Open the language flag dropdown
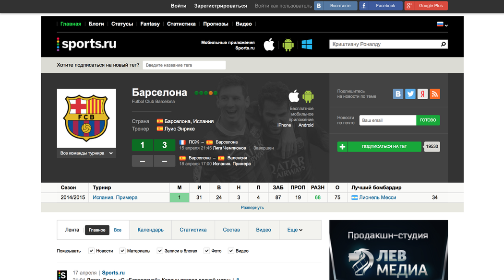504x280 pixels. (442, 24)
